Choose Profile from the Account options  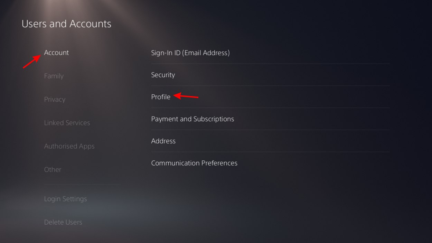161,97
